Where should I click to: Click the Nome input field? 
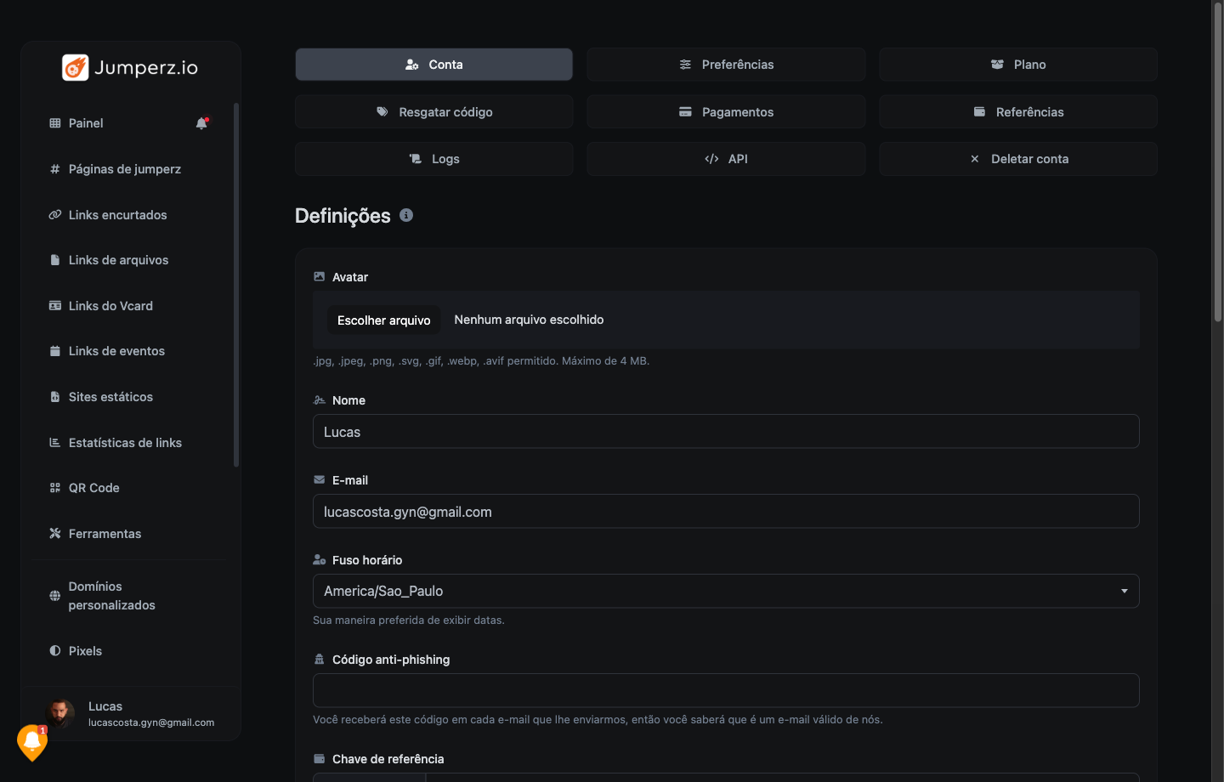coord(726,432)
